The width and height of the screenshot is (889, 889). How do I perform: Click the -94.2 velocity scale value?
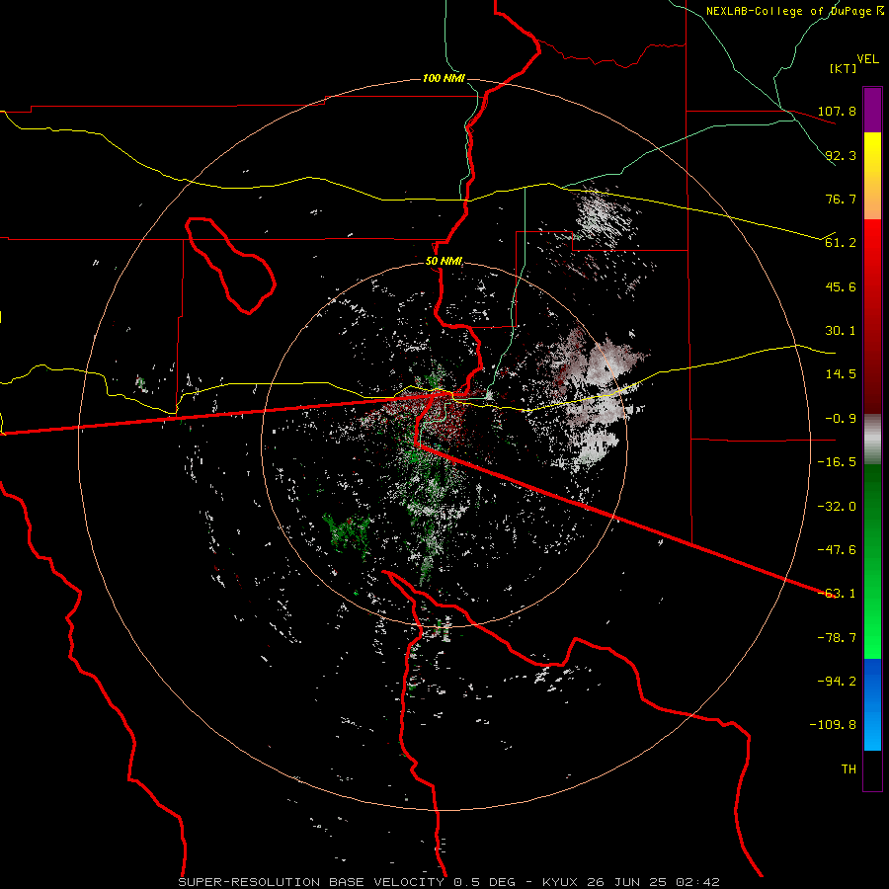(837, 682)
